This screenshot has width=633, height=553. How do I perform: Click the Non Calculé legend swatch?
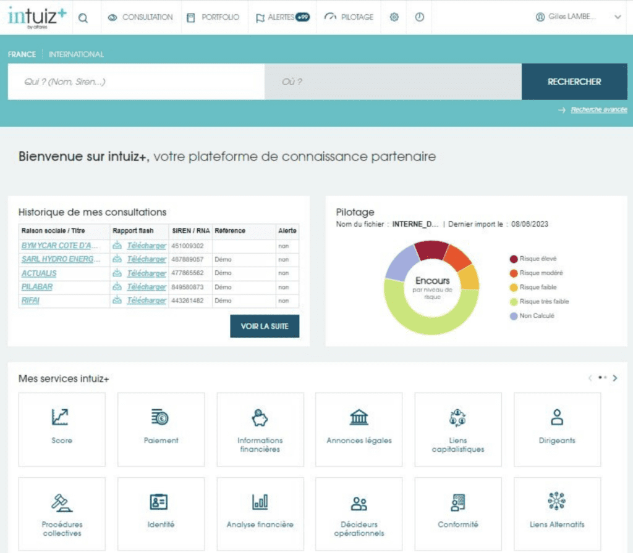(x=514, y=316)
